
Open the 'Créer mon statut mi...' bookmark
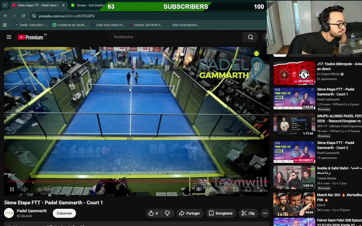point(108,25)
